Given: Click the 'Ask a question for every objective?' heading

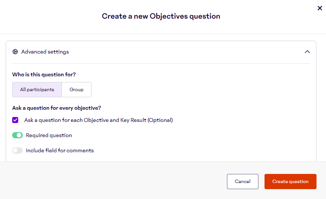Looking at the screenshot, I should point(57,108).
